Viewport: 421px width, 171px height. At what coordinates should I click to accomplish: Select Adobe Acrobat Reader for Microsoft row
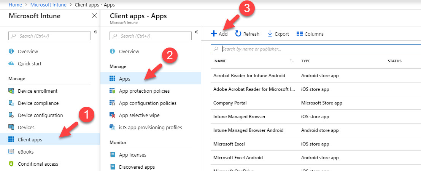[x=316, y=89]
